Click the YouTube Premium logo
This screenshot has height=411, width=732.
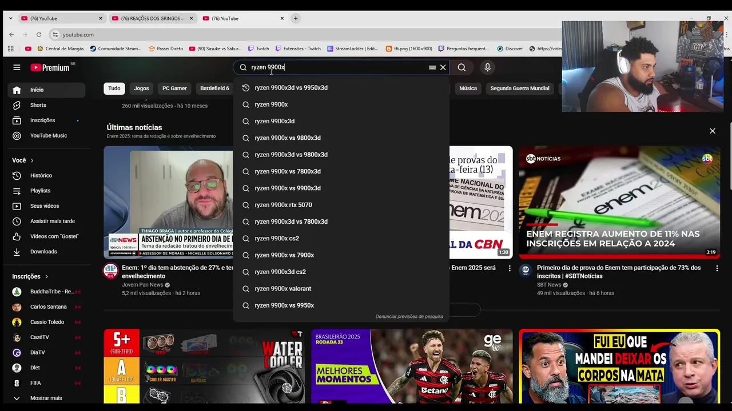[x=50, y=67]
